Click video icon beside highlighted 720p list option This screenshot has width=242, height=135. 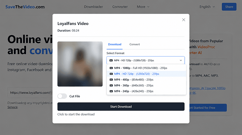pyautogui.click(x=111, y=74)
